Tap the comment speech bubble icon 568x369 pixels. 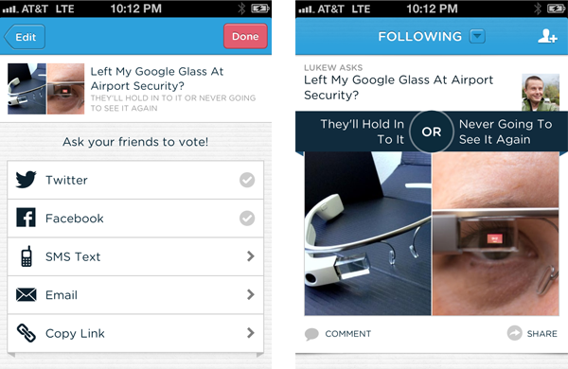(311, 334)
